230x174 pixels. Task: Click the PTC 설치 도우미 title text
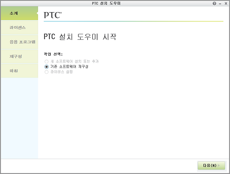coord(106,4)
